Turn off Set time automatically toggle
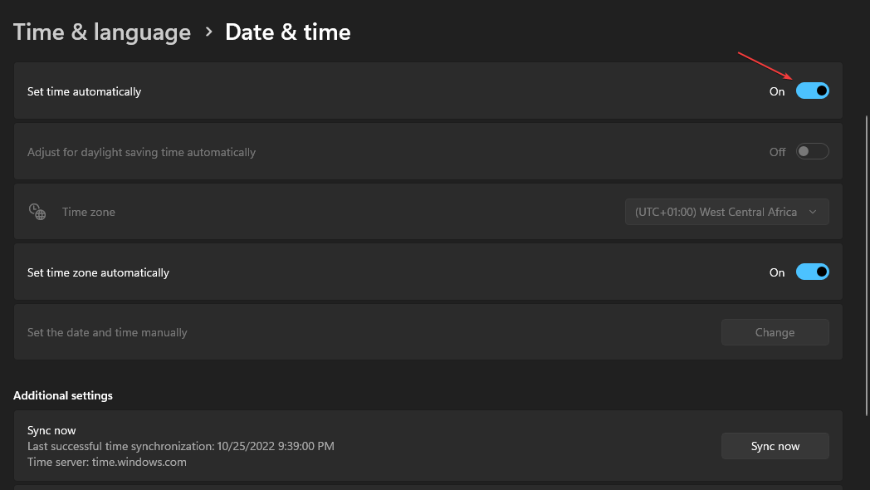Image resolution: width=870 pixels, height=490 pixels. tap(812, 91)
